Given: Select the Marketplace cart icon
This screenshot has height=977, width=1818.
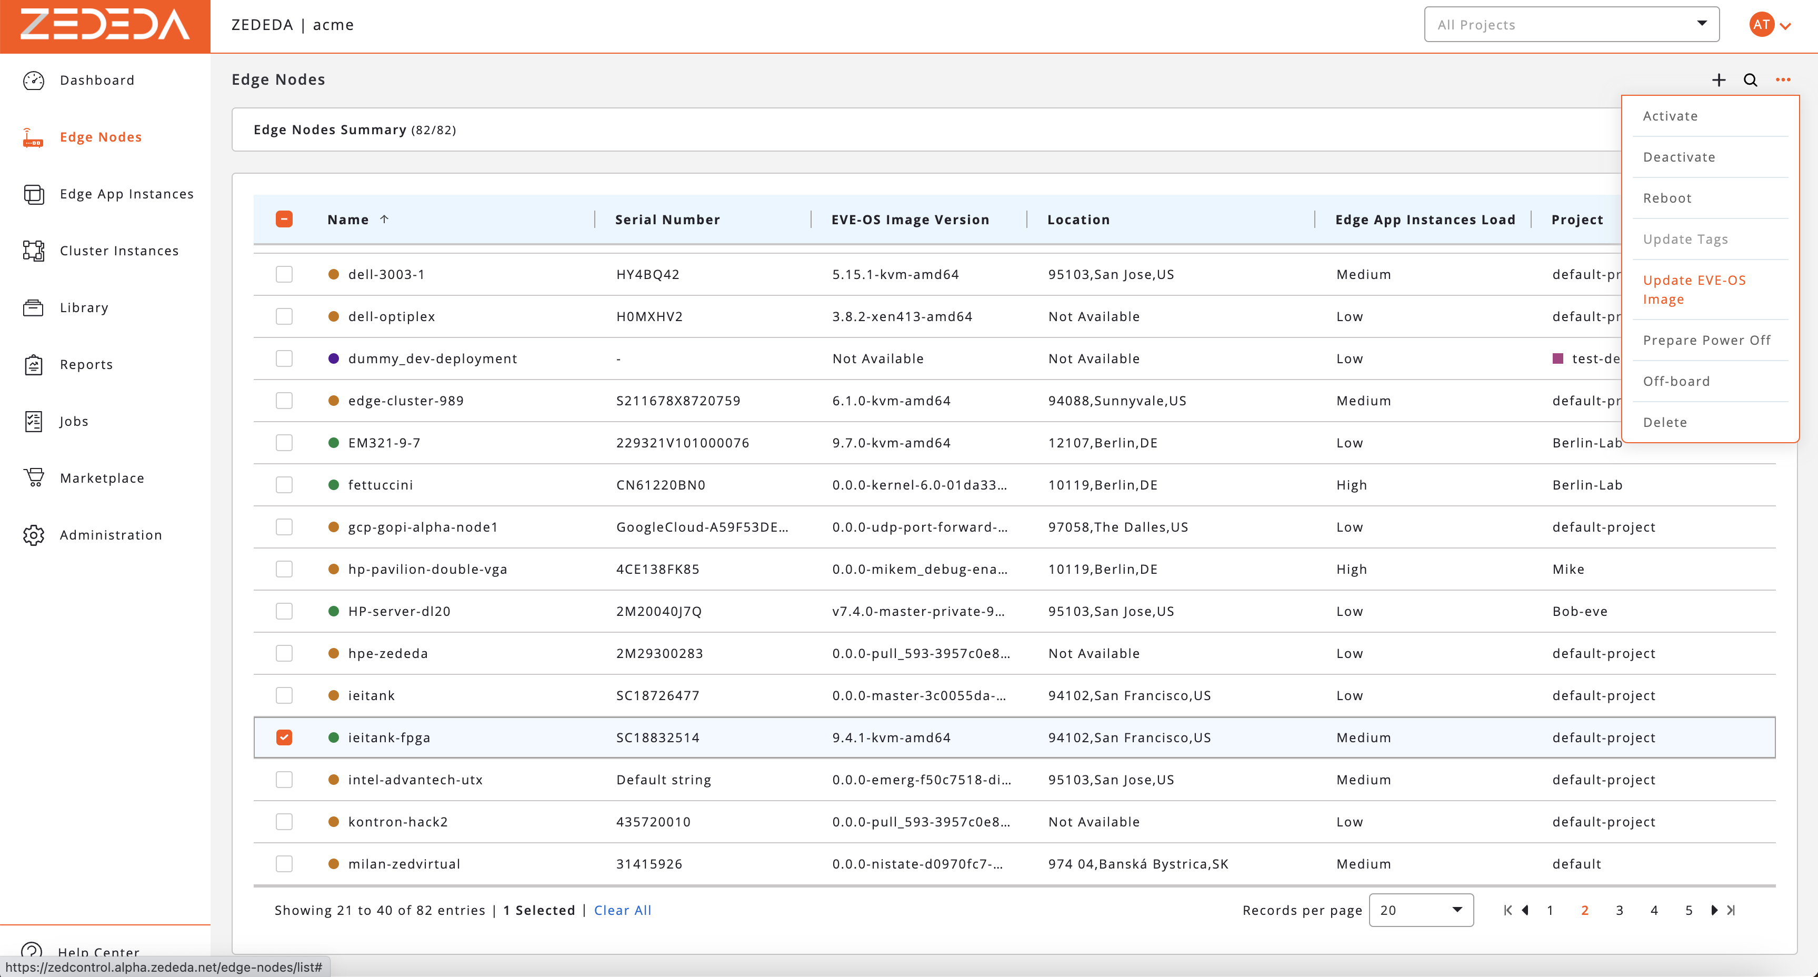Looking at the screenshot, I should tap(34, 478).
